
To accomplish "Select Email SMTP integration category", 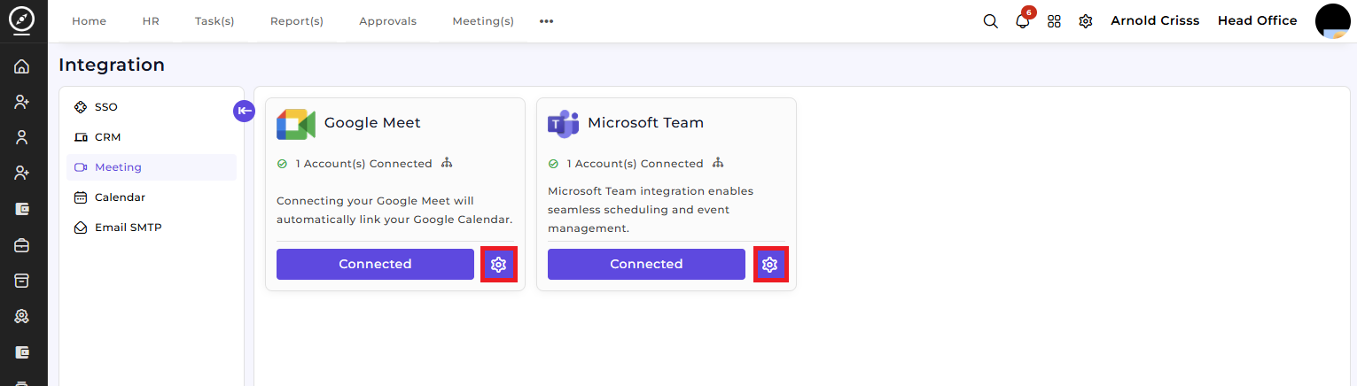I will pos(152,228).
